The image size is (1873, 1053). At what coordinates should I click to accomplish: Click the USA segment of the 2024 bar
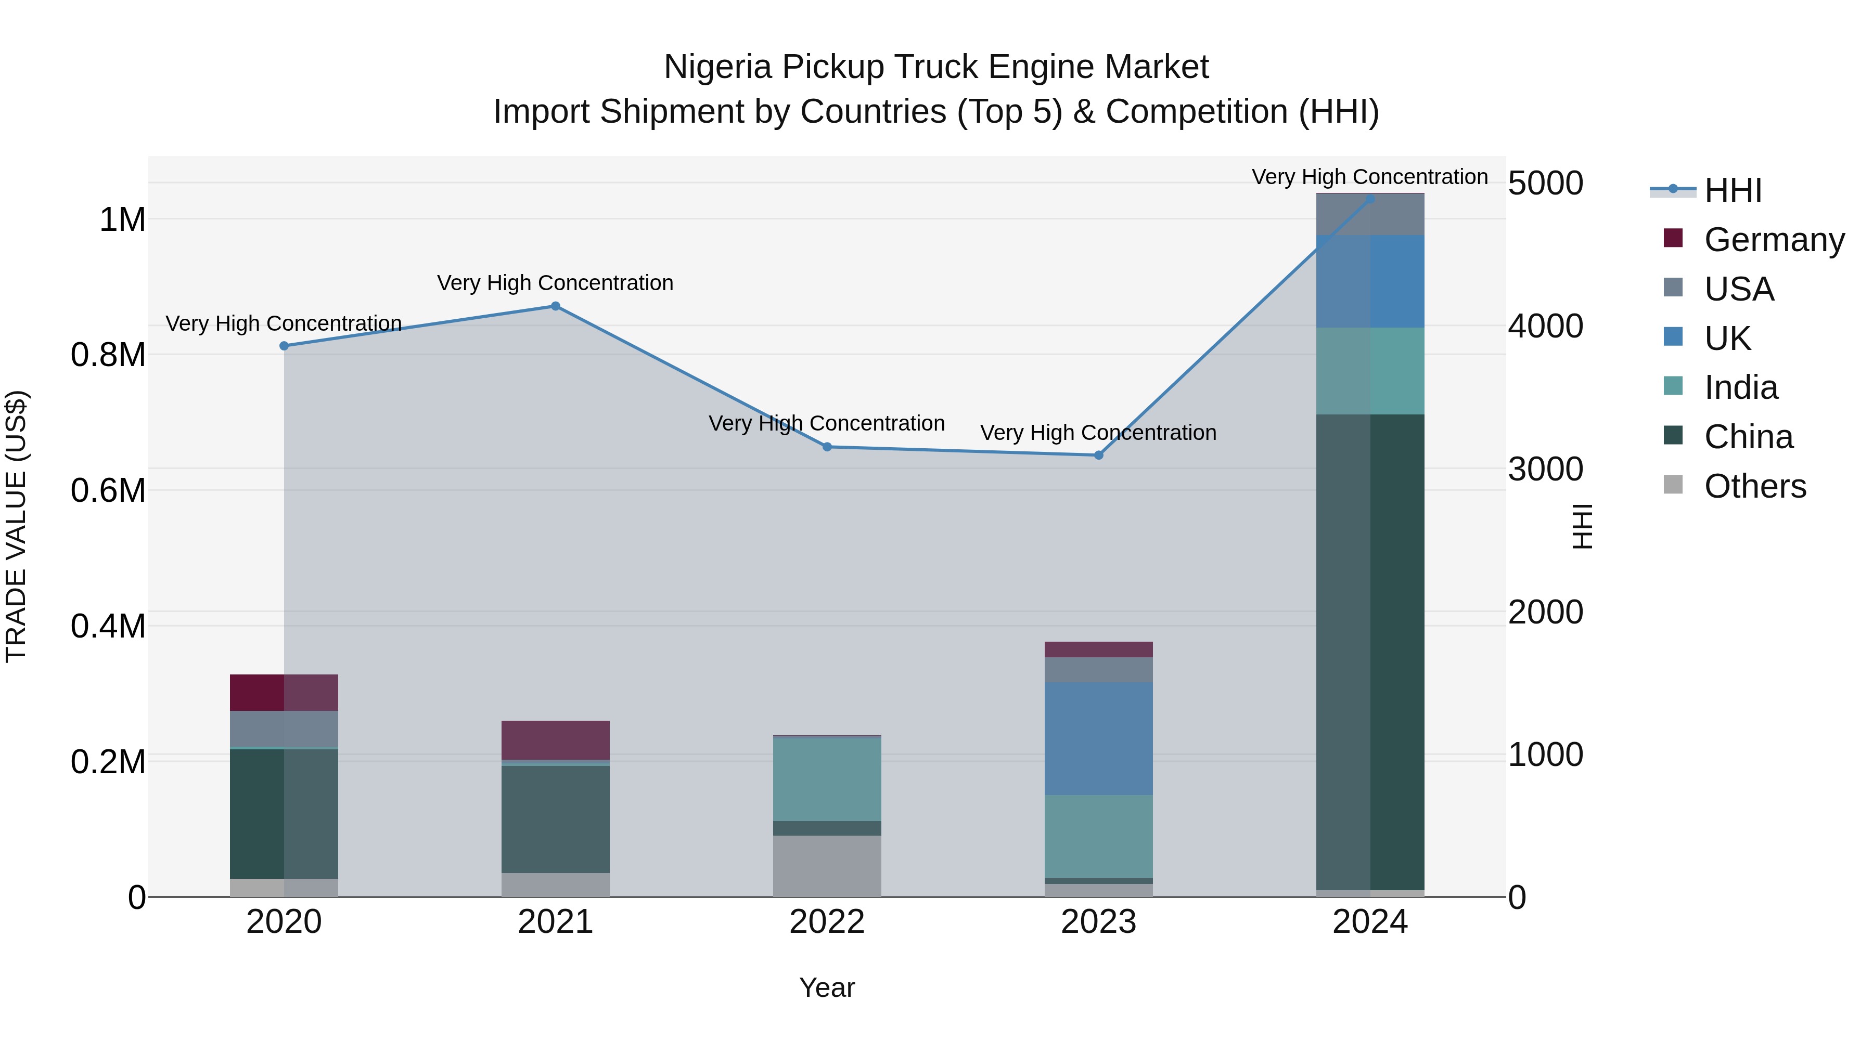click(x=1370, y=215)
